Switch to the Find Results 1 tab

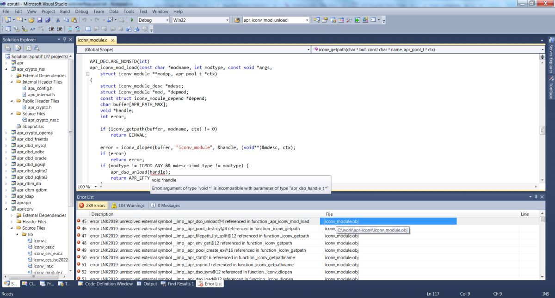[x=178, y=284]
